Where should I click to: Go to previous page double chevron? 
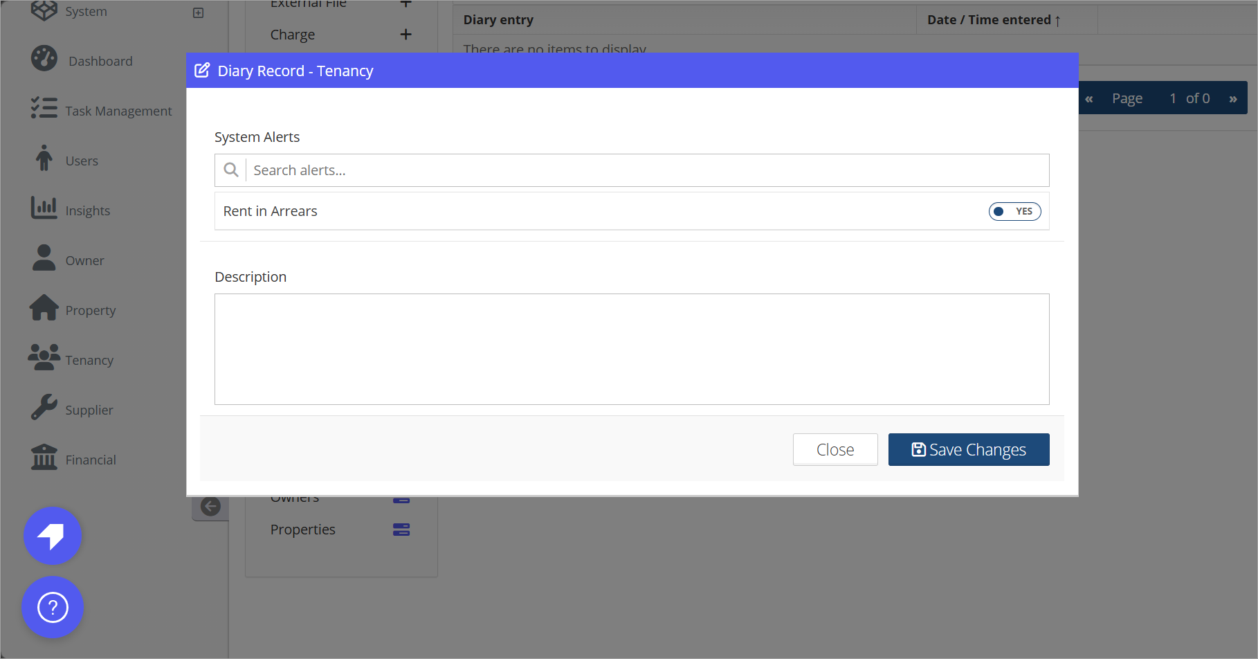click(1089, 98)
